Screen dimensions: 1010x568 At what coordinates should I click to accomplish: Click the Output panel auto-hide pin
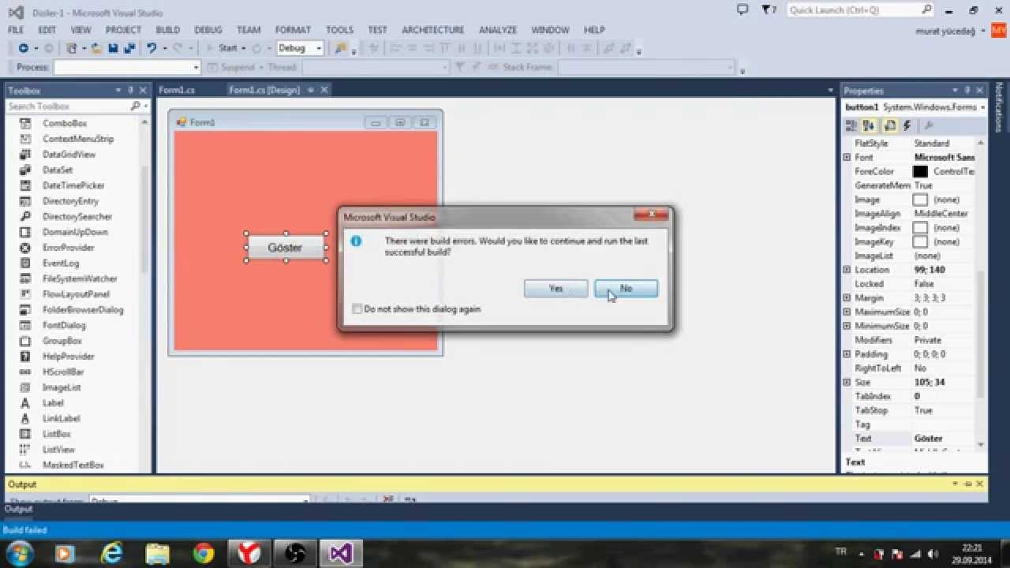(x=967, y=484)
